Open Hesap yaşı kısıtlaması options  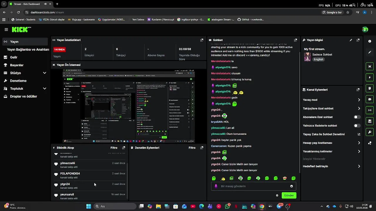tap(332, 143)
